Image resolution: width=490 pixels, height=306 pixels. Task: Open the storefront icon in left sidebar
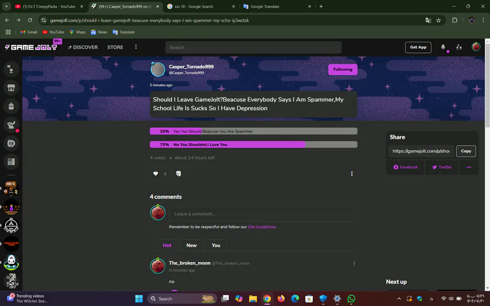11,88
